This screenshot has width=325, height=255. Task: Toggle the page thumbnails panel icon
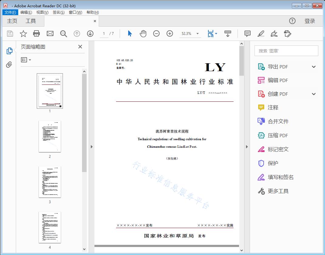tap(9, 51)
